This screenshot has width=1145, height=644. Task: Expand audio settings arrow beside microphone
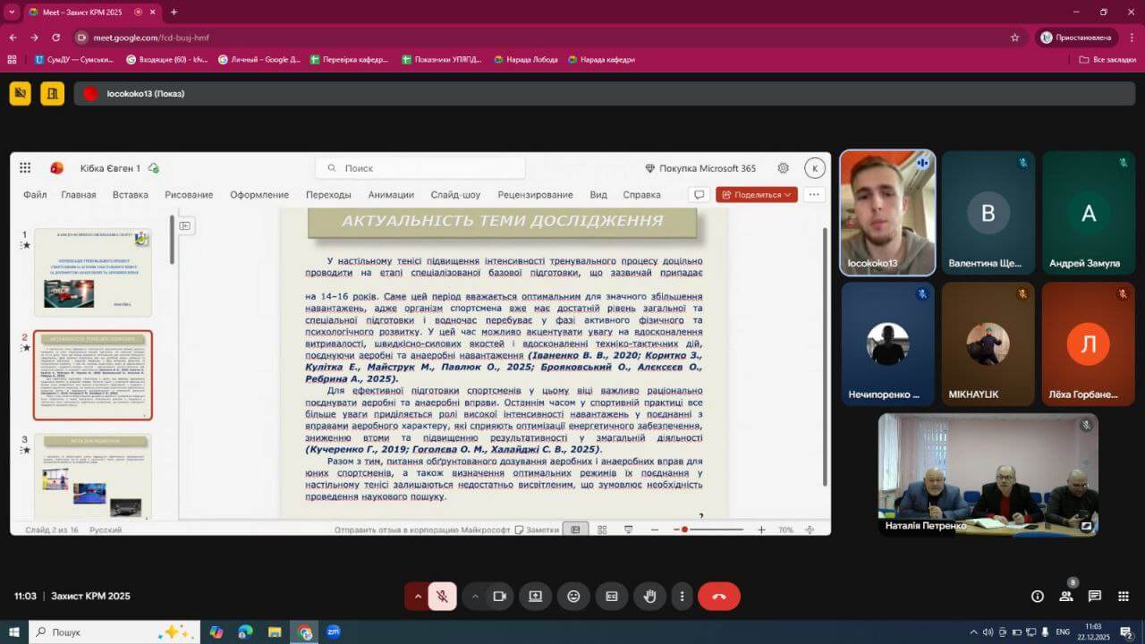pyautogui.click(x=418, y=597)
